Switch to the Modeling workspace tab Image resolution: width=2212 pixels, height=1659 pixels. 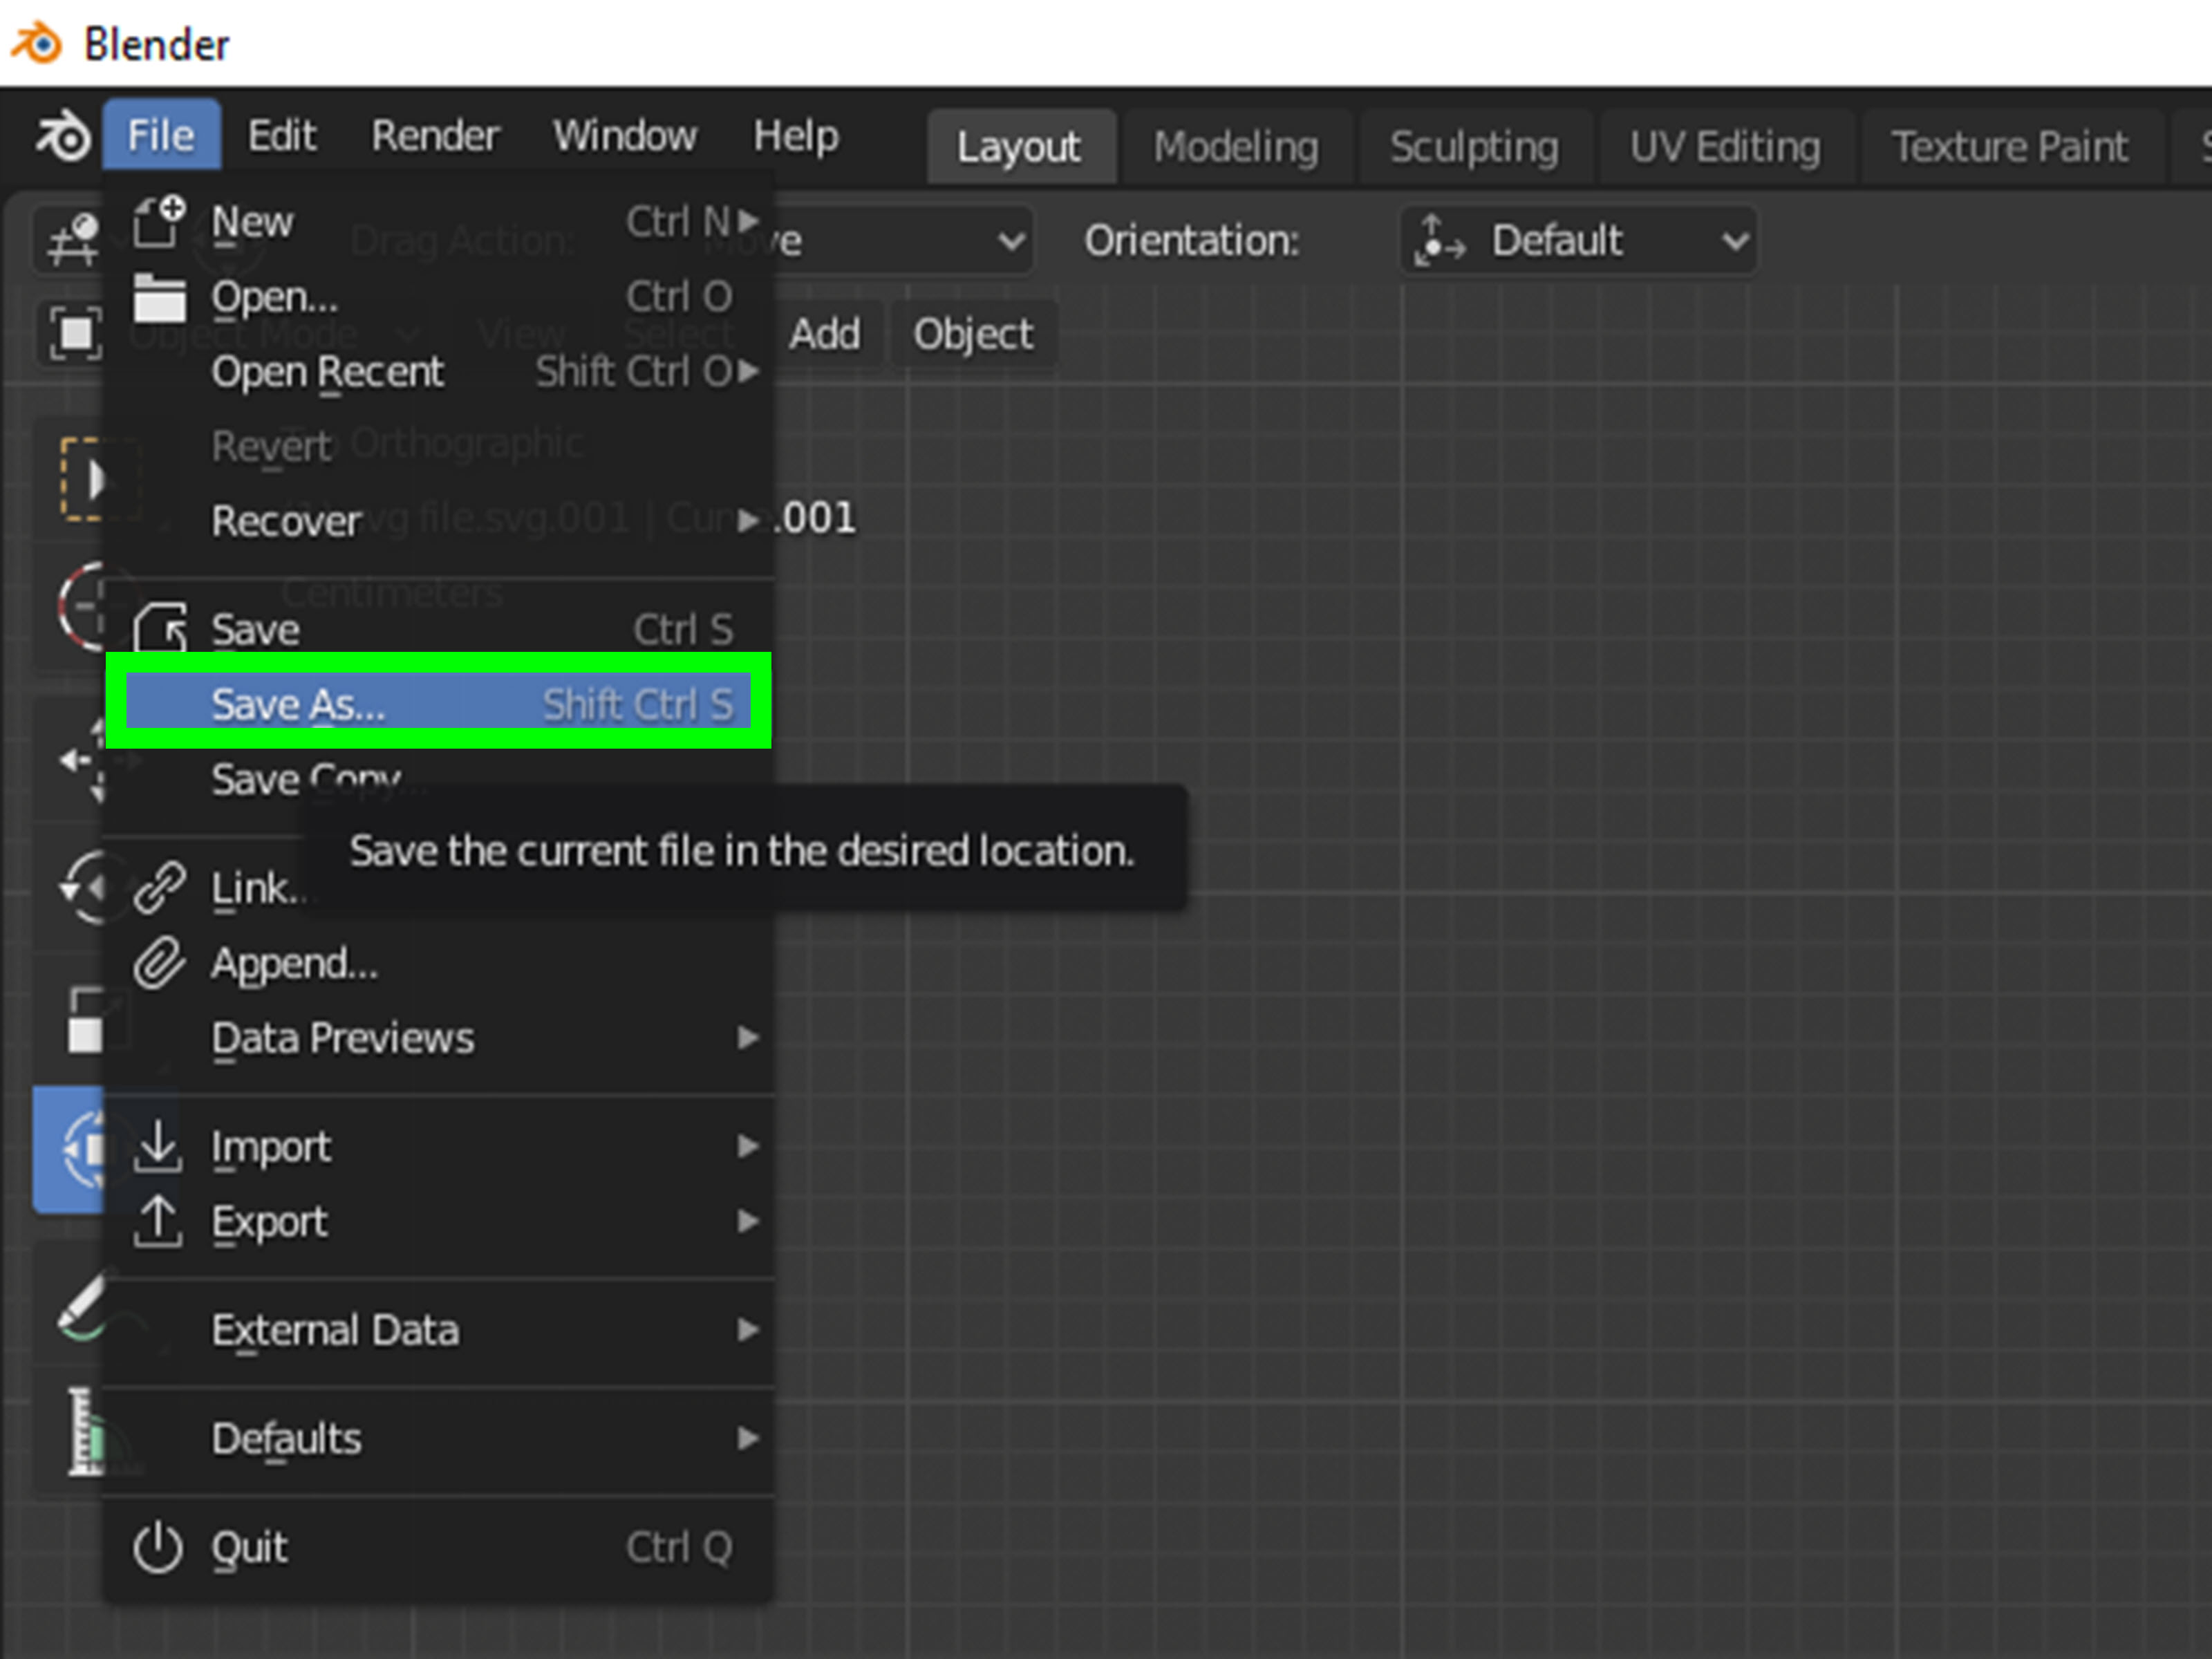(x=1237, y=147)
